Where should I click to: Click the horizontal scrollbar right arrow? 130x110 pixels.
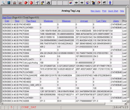125,104
